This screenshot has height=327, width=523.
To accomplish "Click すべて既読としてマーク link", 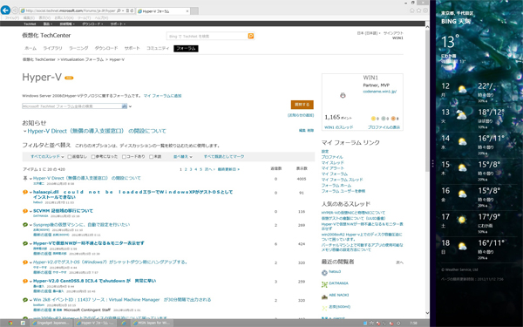I will (x=224, y=156).
